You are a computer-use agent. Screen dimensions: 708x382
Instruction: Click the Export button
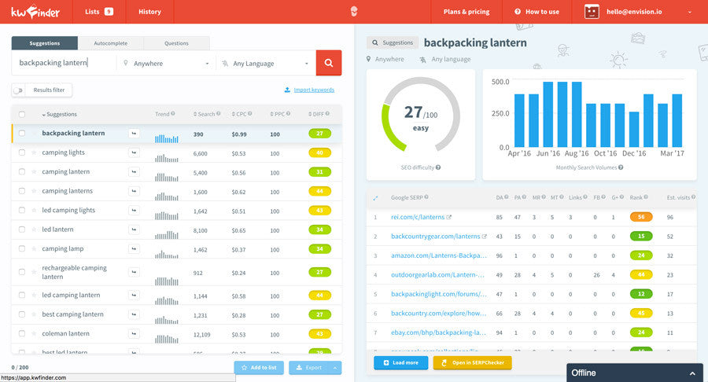(309, 368)
